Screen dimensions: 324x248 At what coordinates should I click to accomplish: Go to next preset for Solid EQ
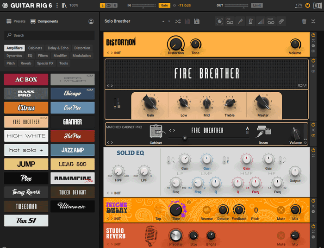click(112, 193)
